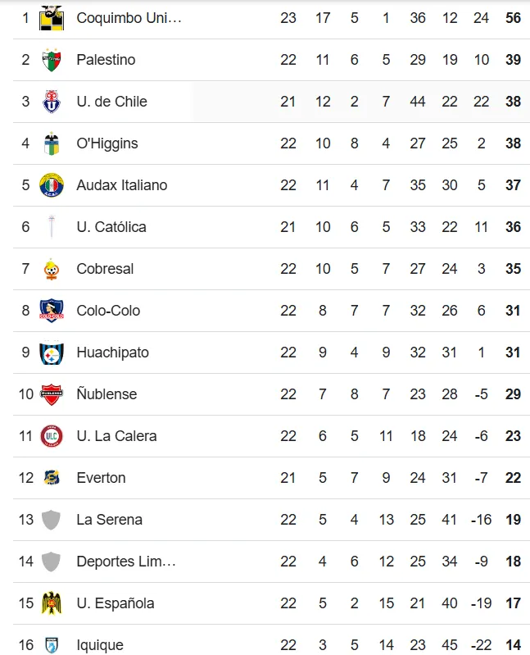Click the U. de Chile crest icon
The height and width of the screenshot is (655, 530).
coord(52,102)
